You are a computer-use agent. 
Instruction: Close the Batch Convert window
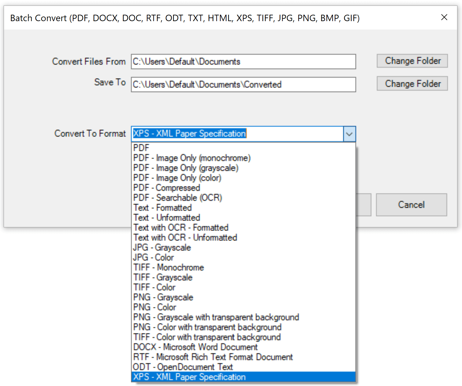(x=444, y=17)
